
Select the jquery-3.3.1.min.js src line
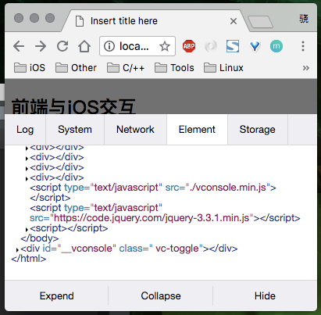165,218
